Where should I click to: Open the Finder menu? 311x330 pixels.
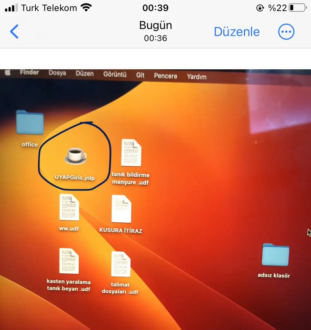point(29,73)
